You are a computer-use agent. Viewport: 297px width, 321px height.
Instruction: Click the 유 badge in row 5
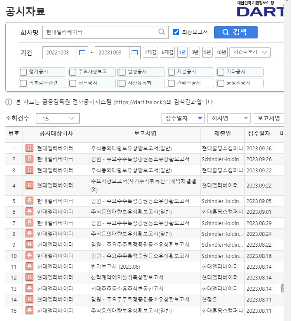(x=29, y=200)
